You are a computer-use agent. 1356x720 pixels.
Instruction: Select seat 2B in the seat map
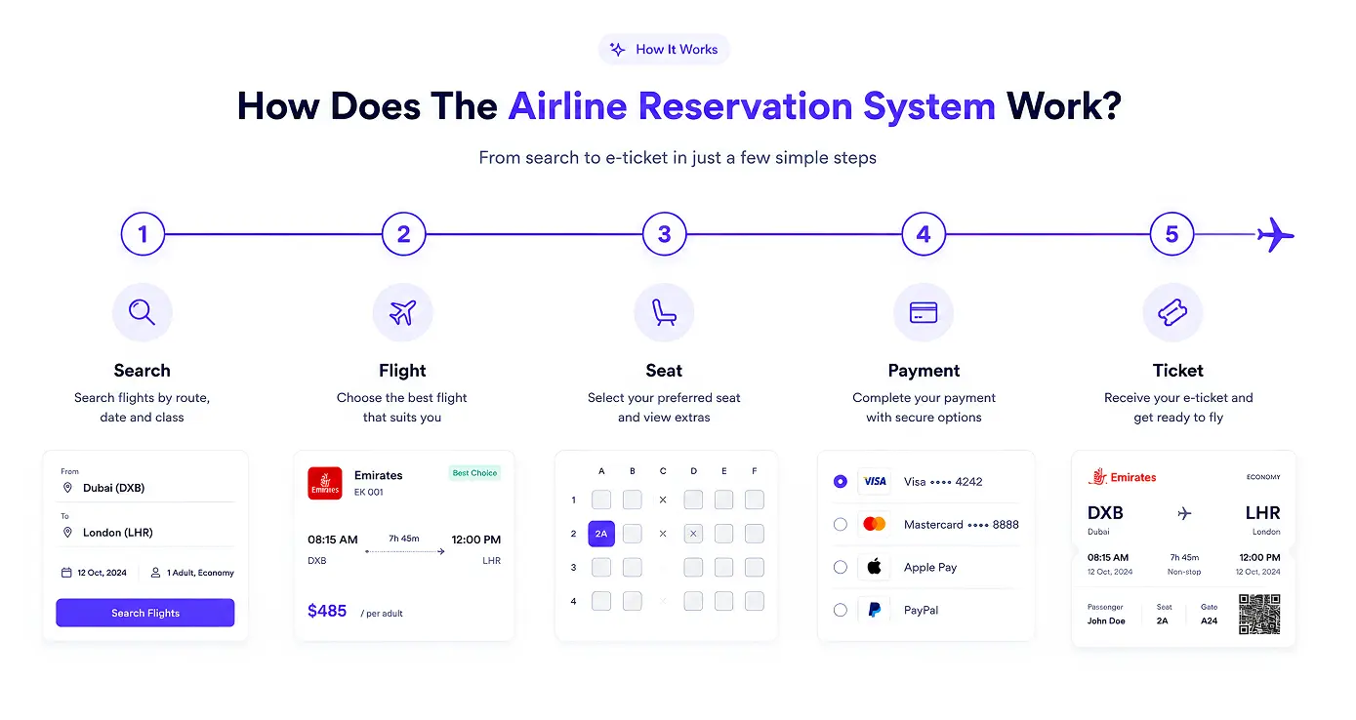click(x=633, y=534)
